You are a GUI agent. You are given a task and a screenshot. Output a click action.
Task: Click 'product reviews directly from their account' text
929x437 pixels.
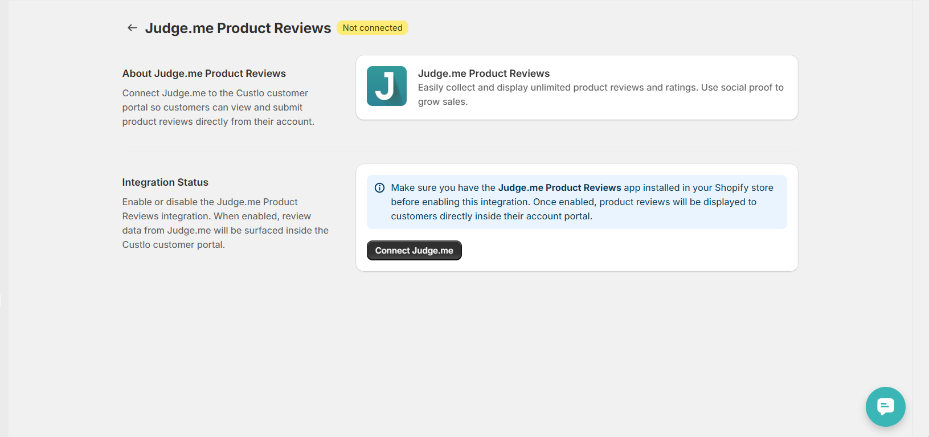(x=218, y=122)
